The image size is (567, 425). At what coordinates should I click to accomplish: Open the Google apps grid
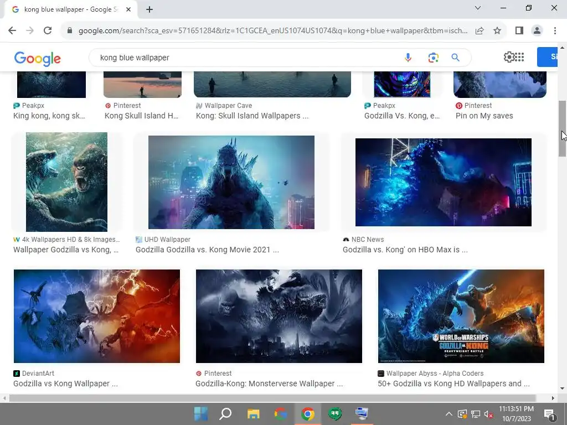[519, 57]
